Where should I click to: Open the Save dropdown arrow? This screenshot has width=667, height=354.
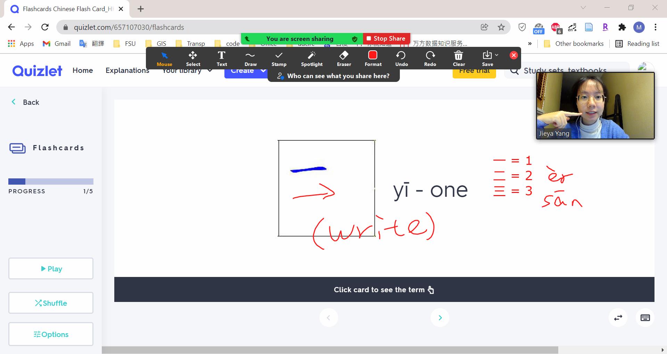(x=497, y=55)
